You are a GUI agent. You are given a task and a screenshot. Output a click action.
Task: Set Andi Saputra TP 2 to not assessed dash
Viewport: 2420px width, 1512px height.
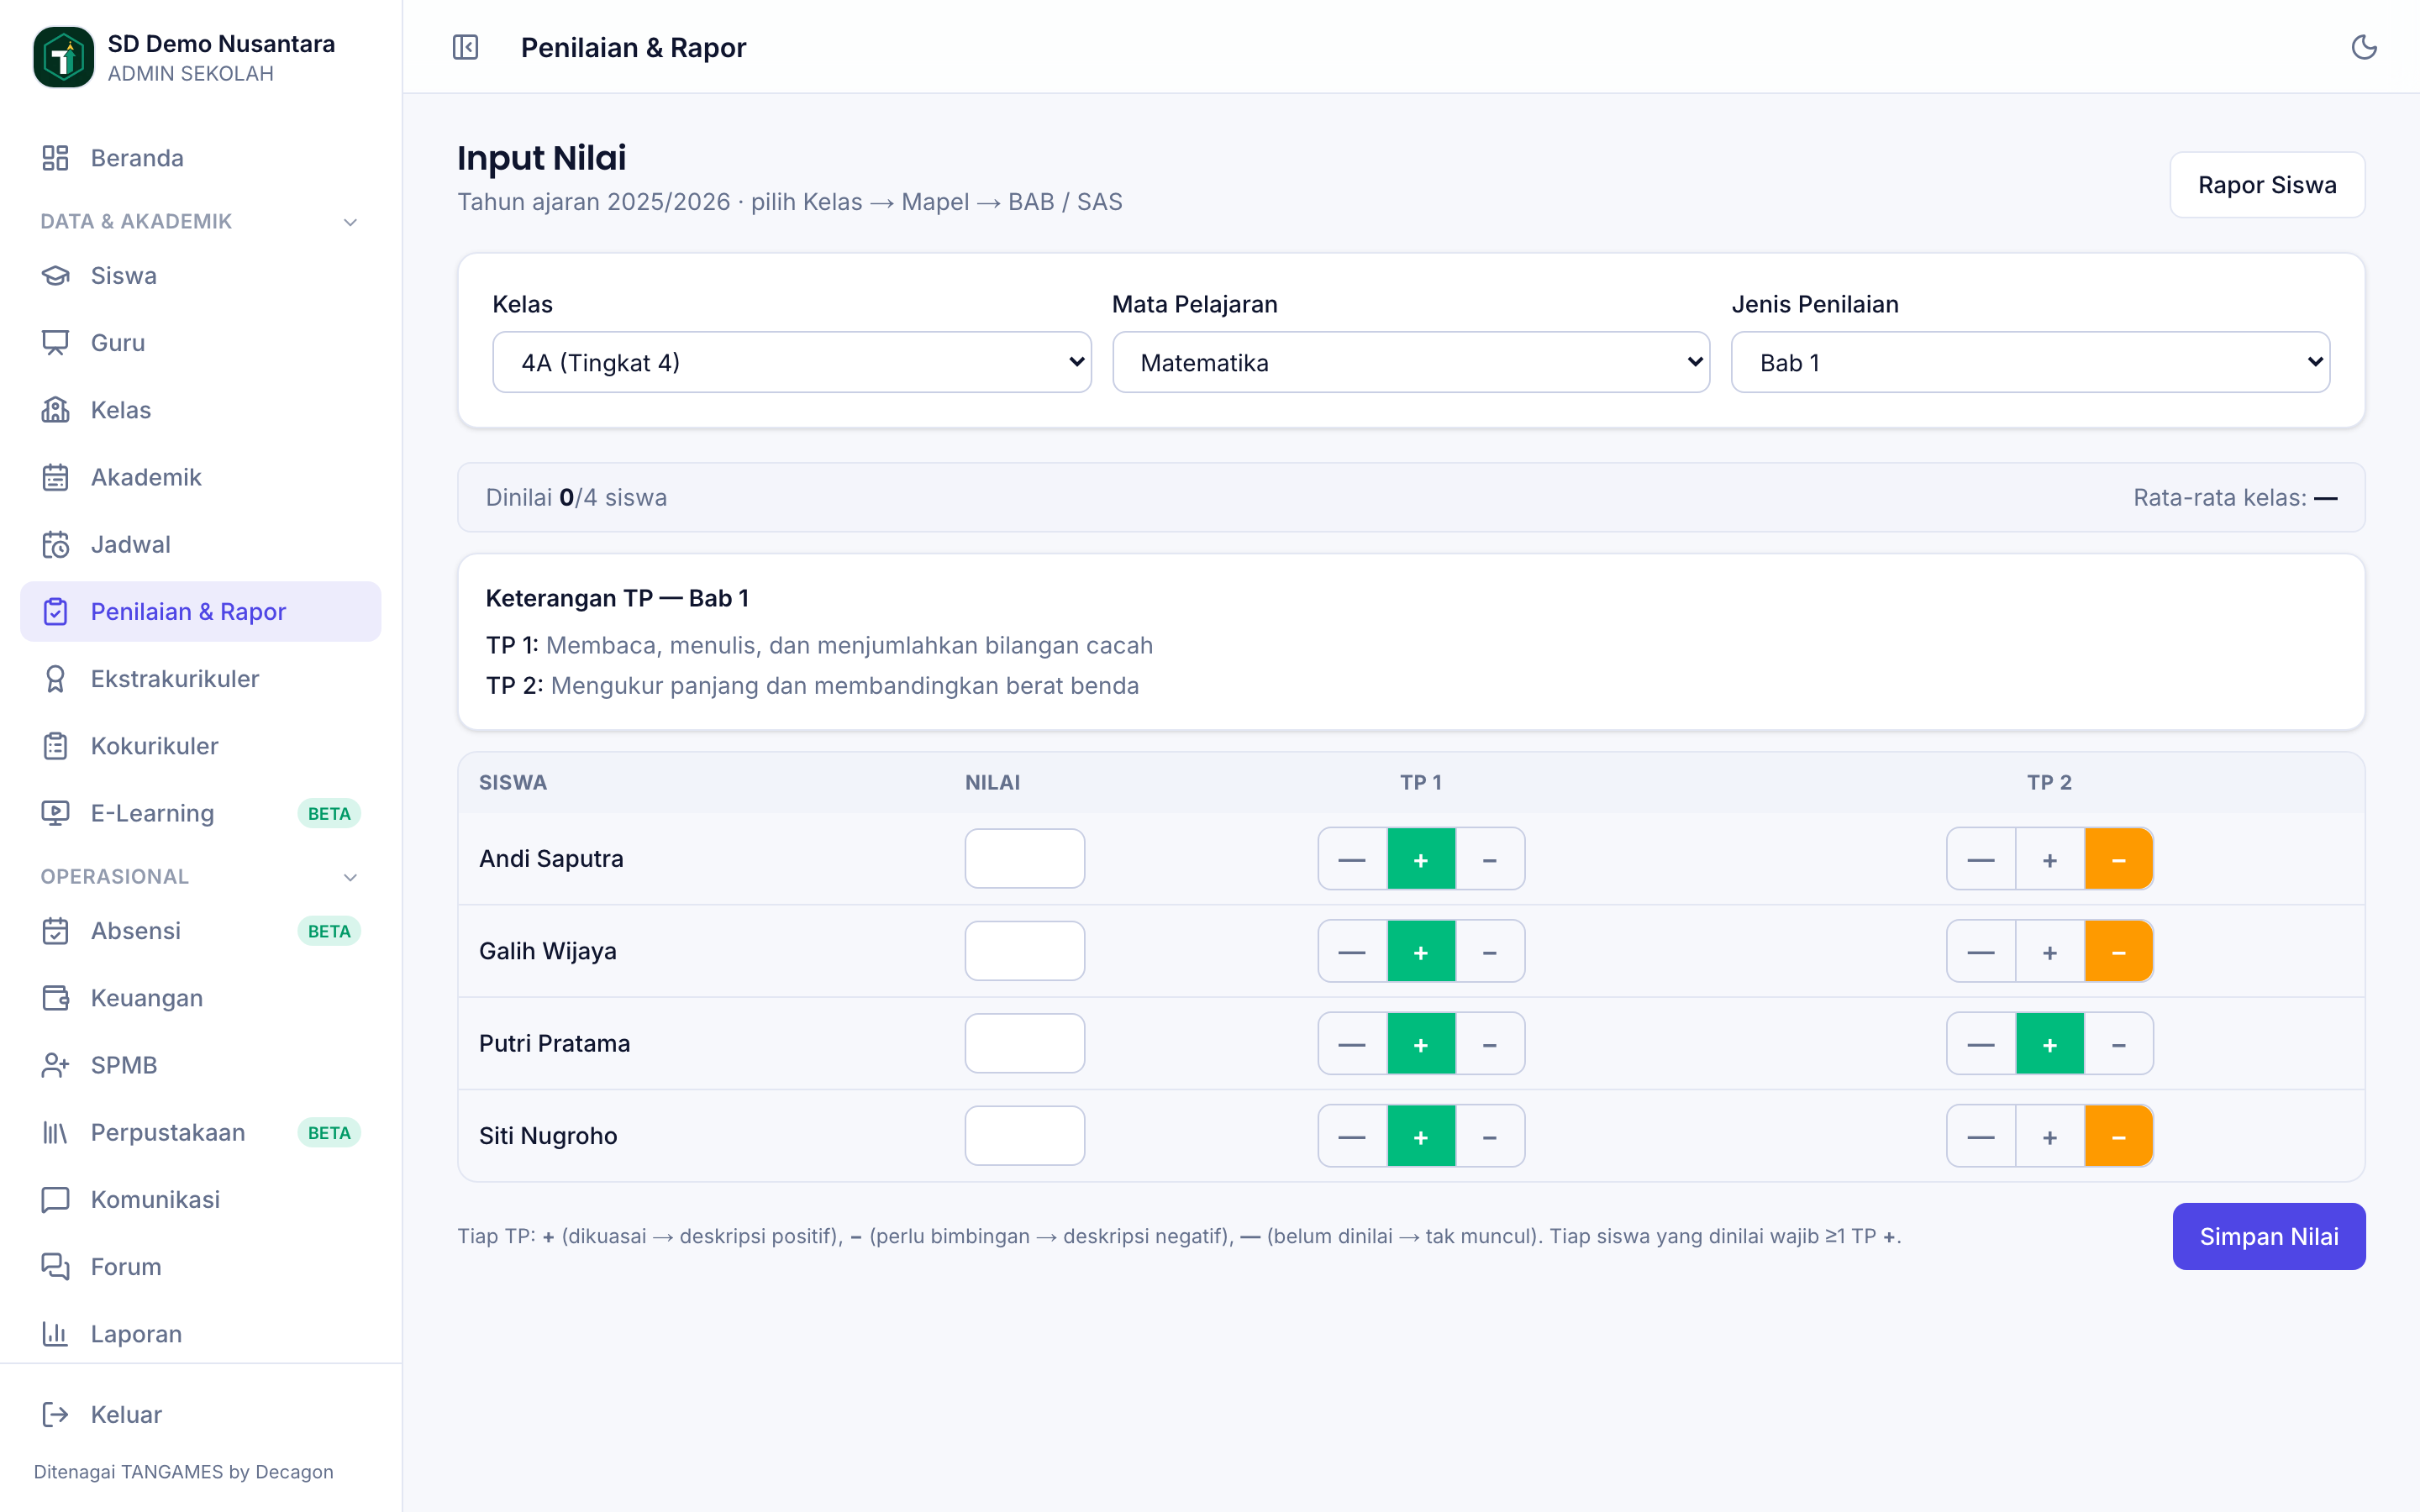1981,859
